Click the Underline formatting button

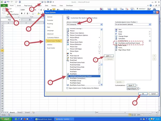[28, 13]
